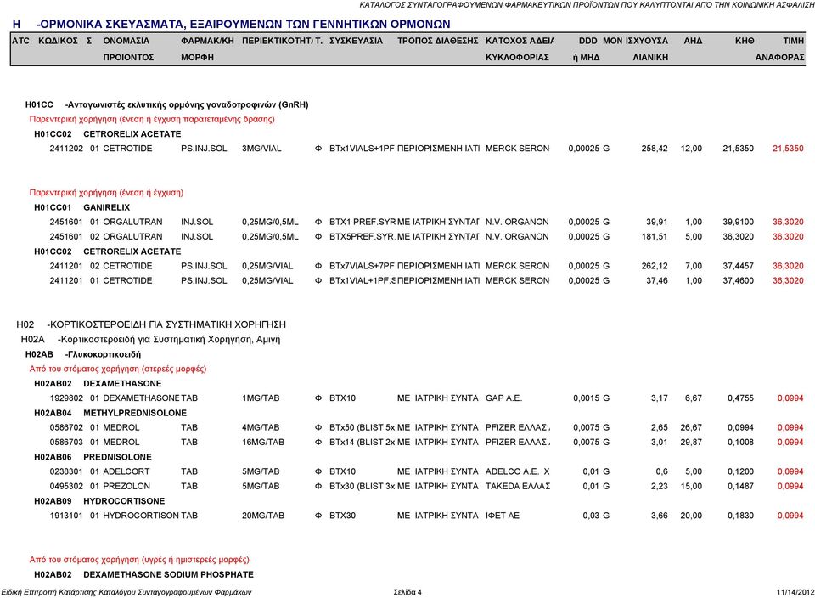Select the 'ΣΥΣΚΕΥΑΣΙΑ' column header
Viewport: 815px width, 598px height.
tap(356, 41)
